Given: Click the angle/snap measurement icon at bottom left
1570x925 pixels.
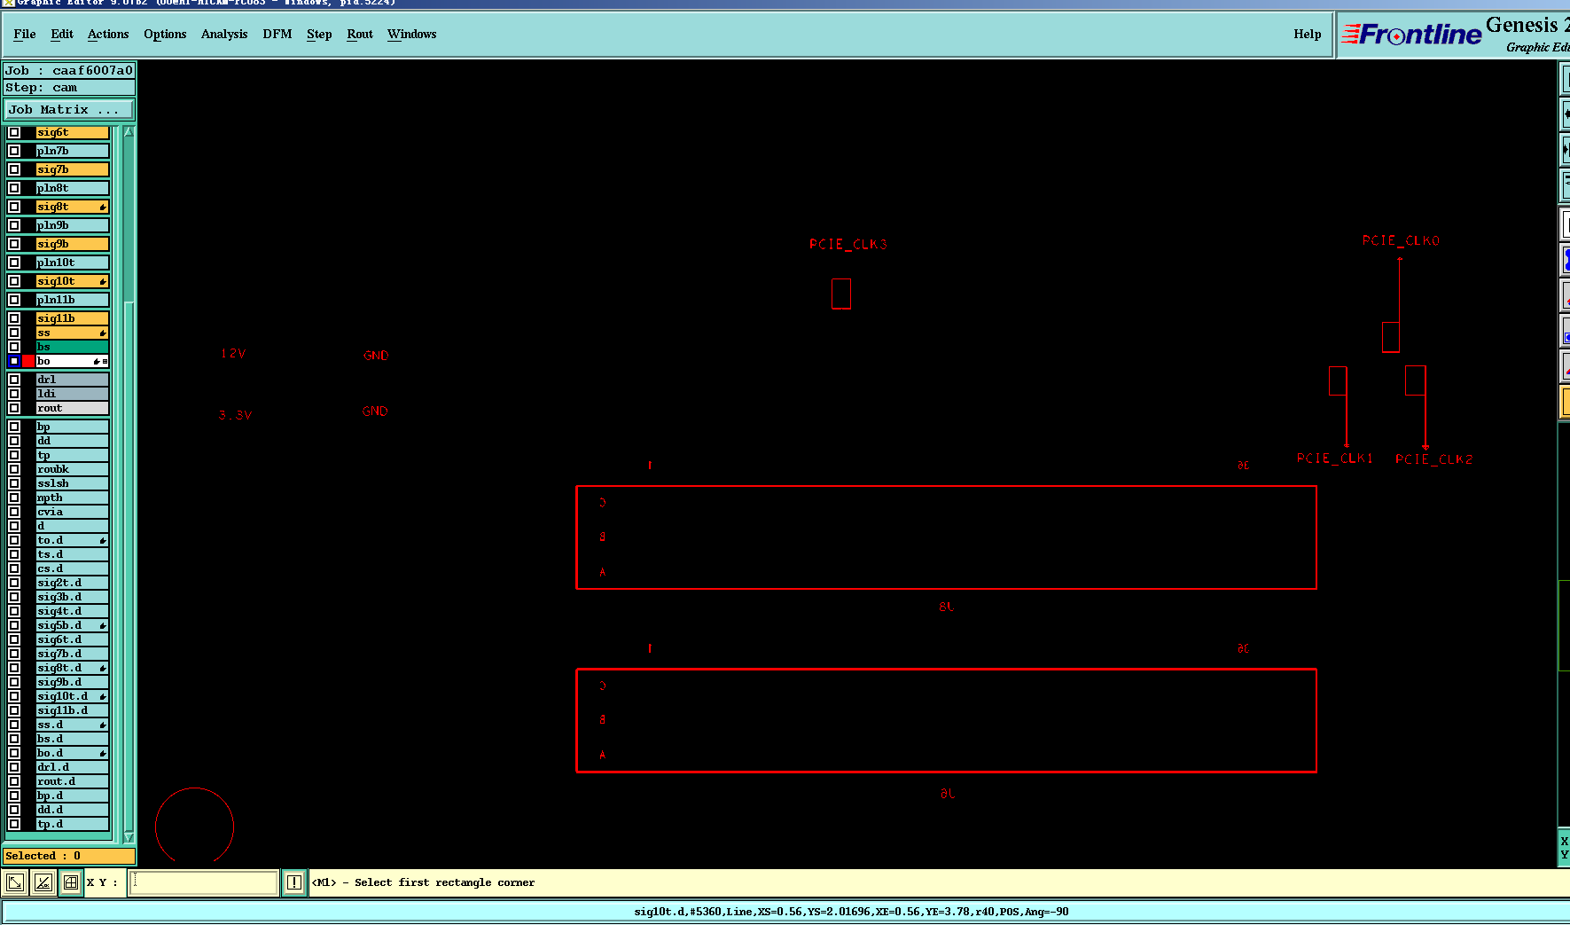Looking at the screenshot, I should click(x=43, y=882).
